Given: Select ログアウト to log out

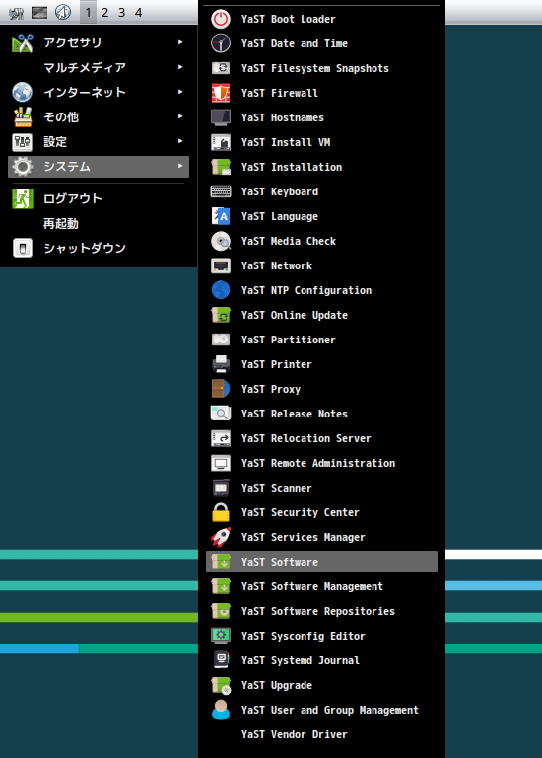Looking at the screenshot, I should pyautogui.click(x=99, y=198).
